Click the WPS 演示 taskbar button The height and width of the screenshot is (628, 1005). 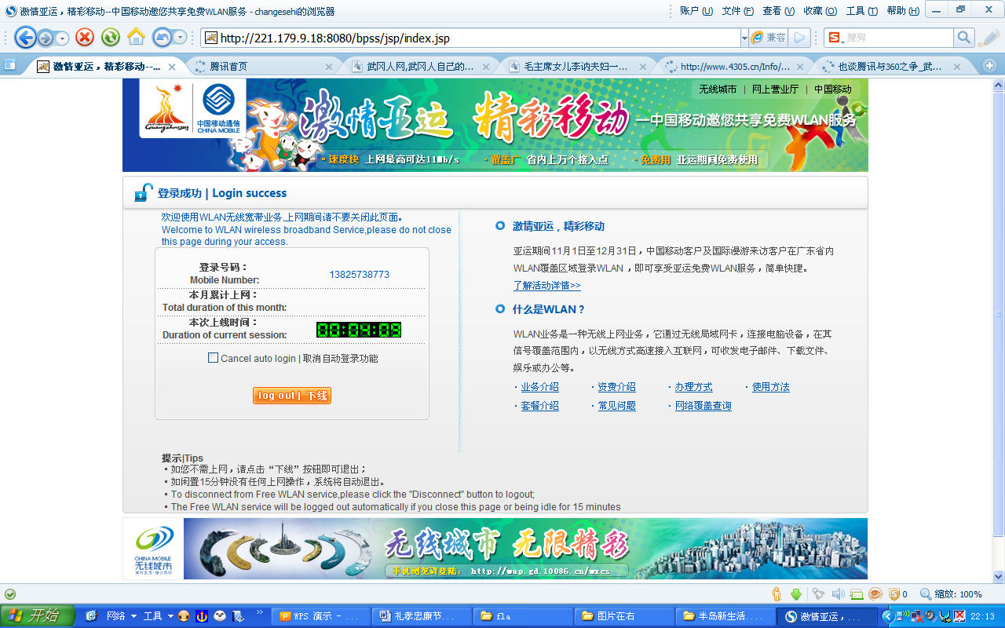(320, 616)
